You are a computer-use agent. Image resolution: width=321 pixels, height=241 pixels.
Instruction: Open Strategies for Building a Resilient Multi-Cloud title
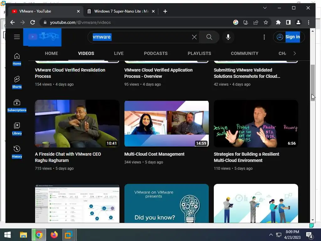tap(246, 157)
